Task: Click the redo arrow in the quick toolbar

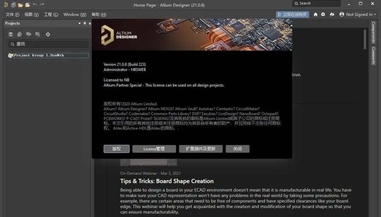Action: pos(42,5)
